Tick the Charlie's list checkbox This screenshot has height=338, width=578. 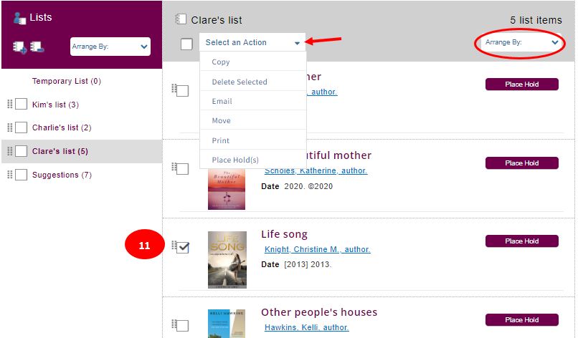pyautogui.click(x=22, y=127)
